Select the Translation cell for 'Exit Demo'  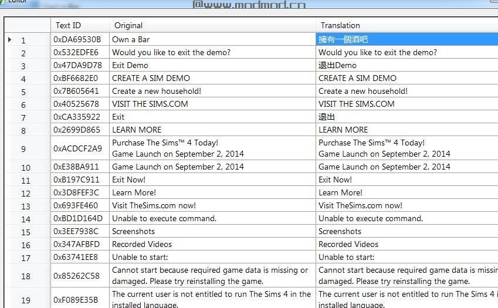tap(406, 65)
